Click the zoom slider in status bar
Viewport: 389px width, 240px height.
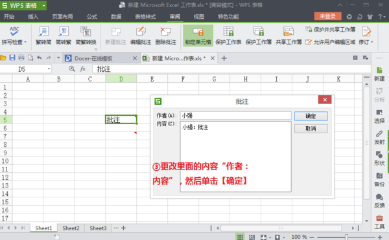pos(346,237)
